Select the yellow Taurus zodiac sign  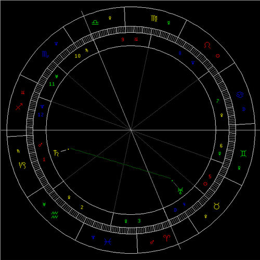click(217, 206)
